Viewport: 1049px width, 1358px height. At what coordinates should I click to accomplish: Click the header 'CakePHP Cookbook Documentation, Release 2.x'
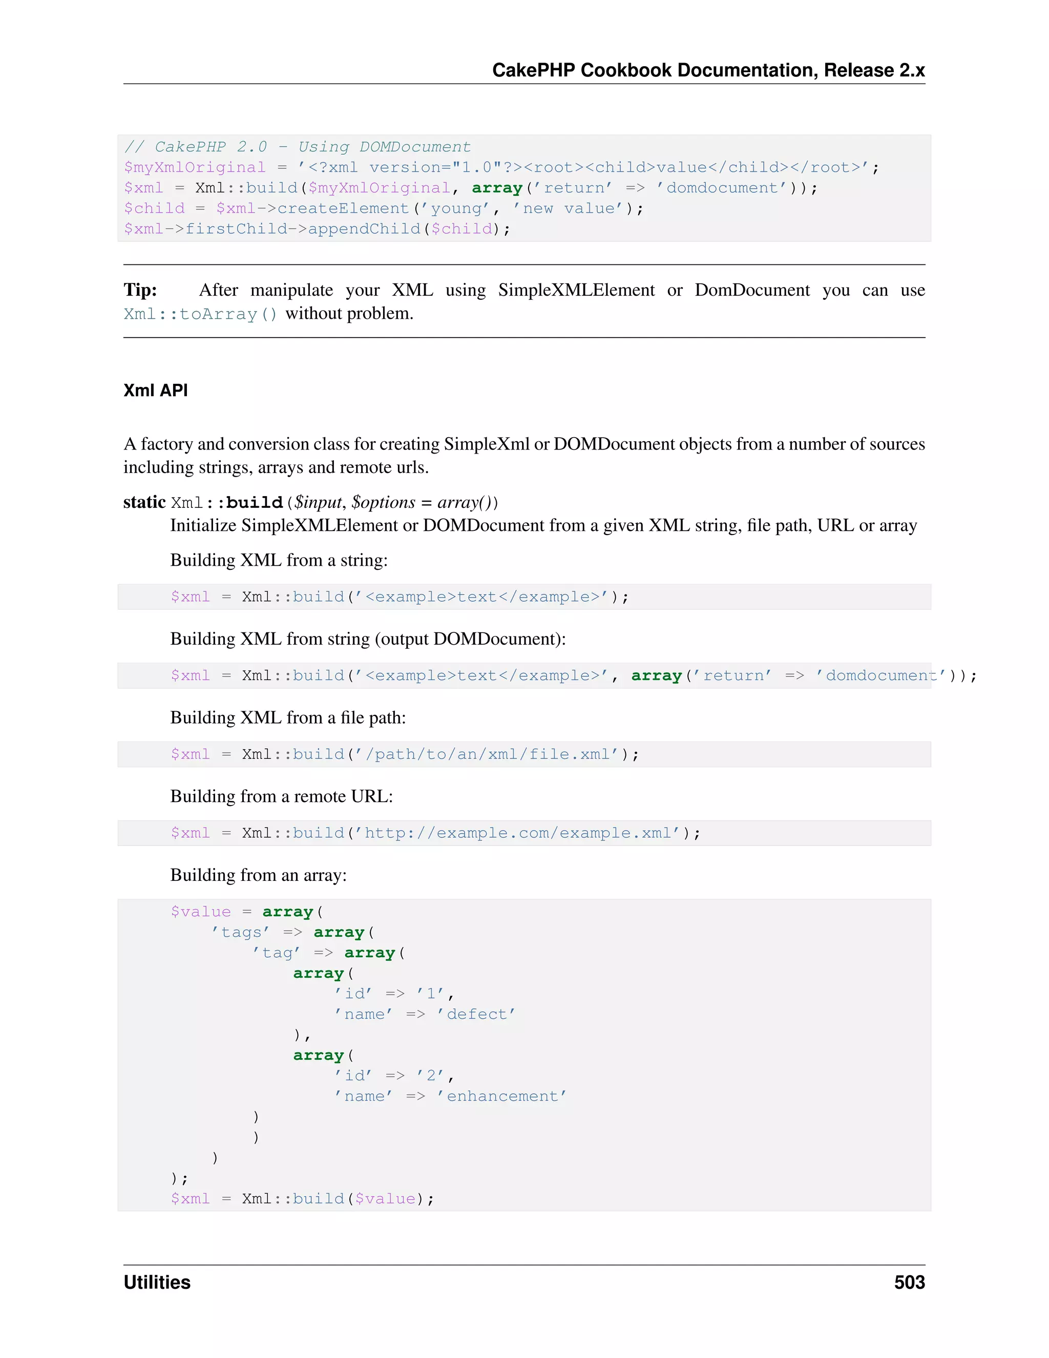[708, 70]
